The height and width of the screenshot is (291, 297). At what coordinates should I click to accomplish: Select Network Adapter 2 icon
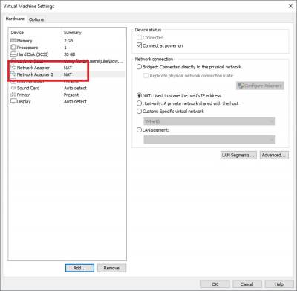tap(13, 74)
